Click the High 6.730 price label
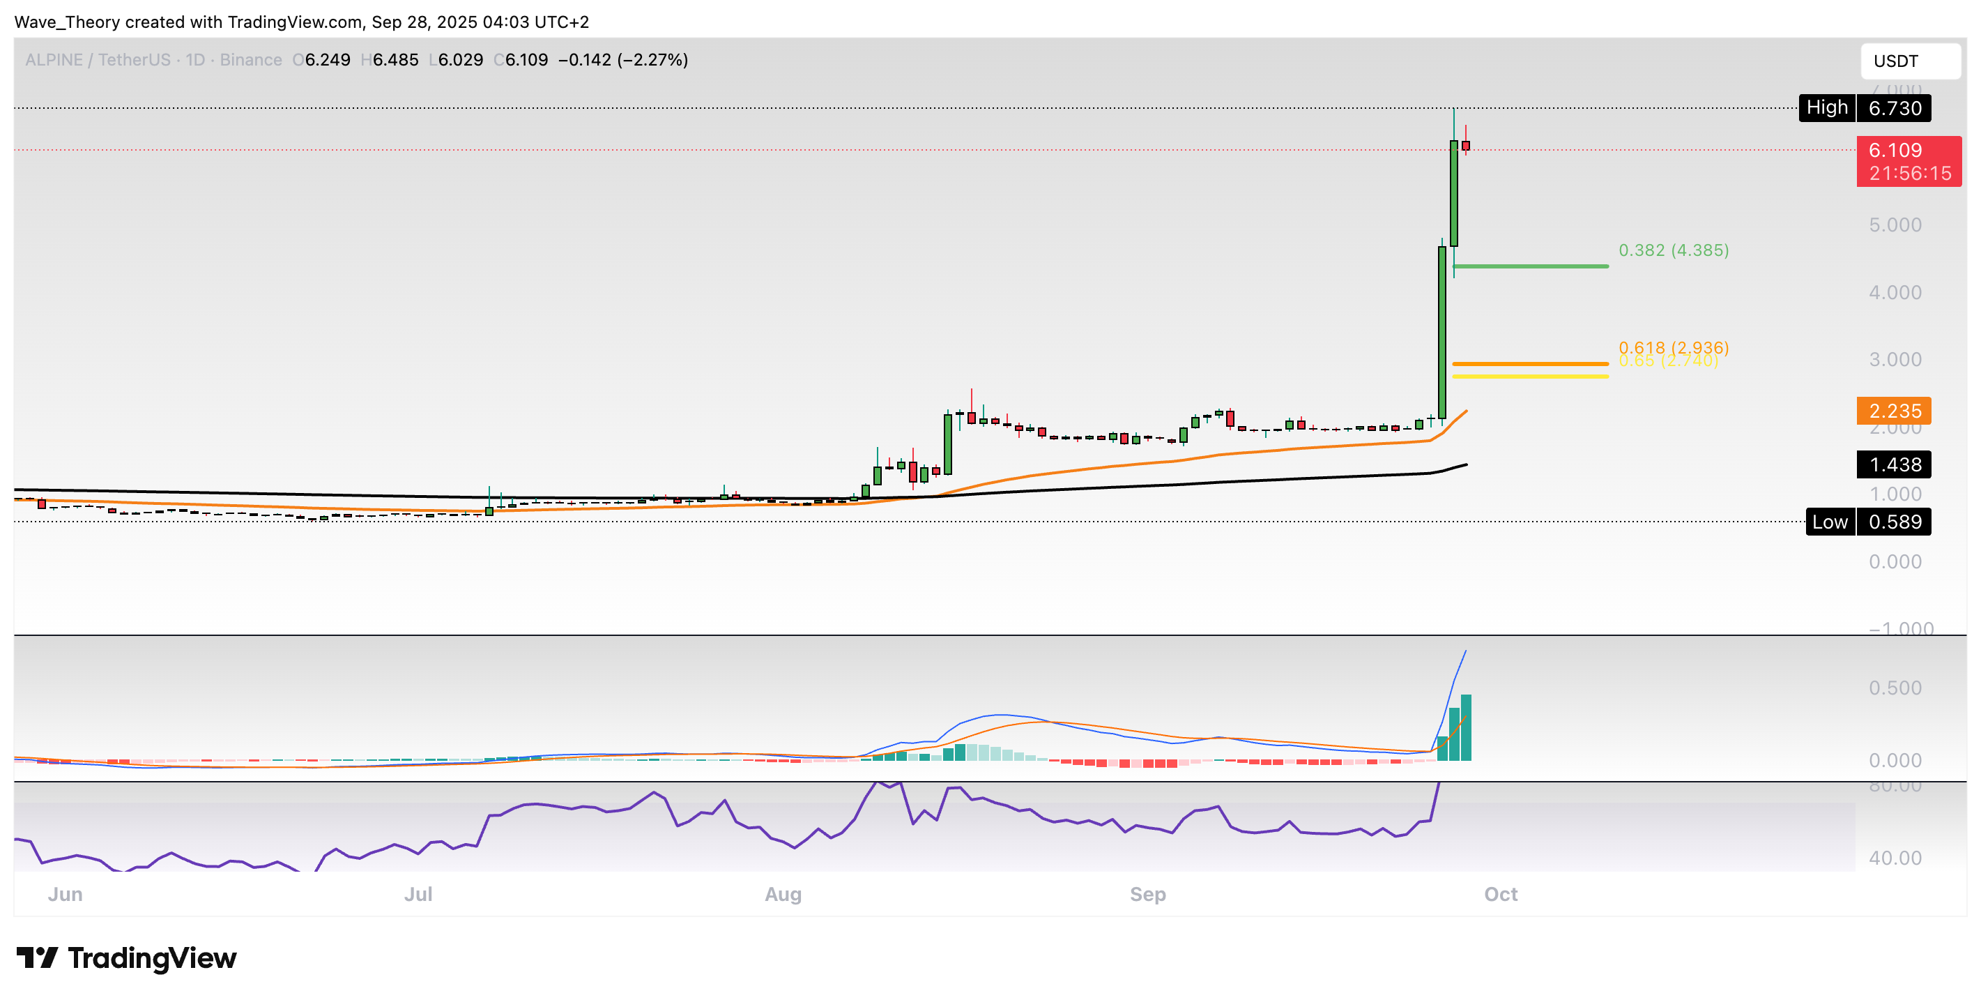Screen dimensions: 1981x1000 pyautogui.click(x=1864, y=107)
